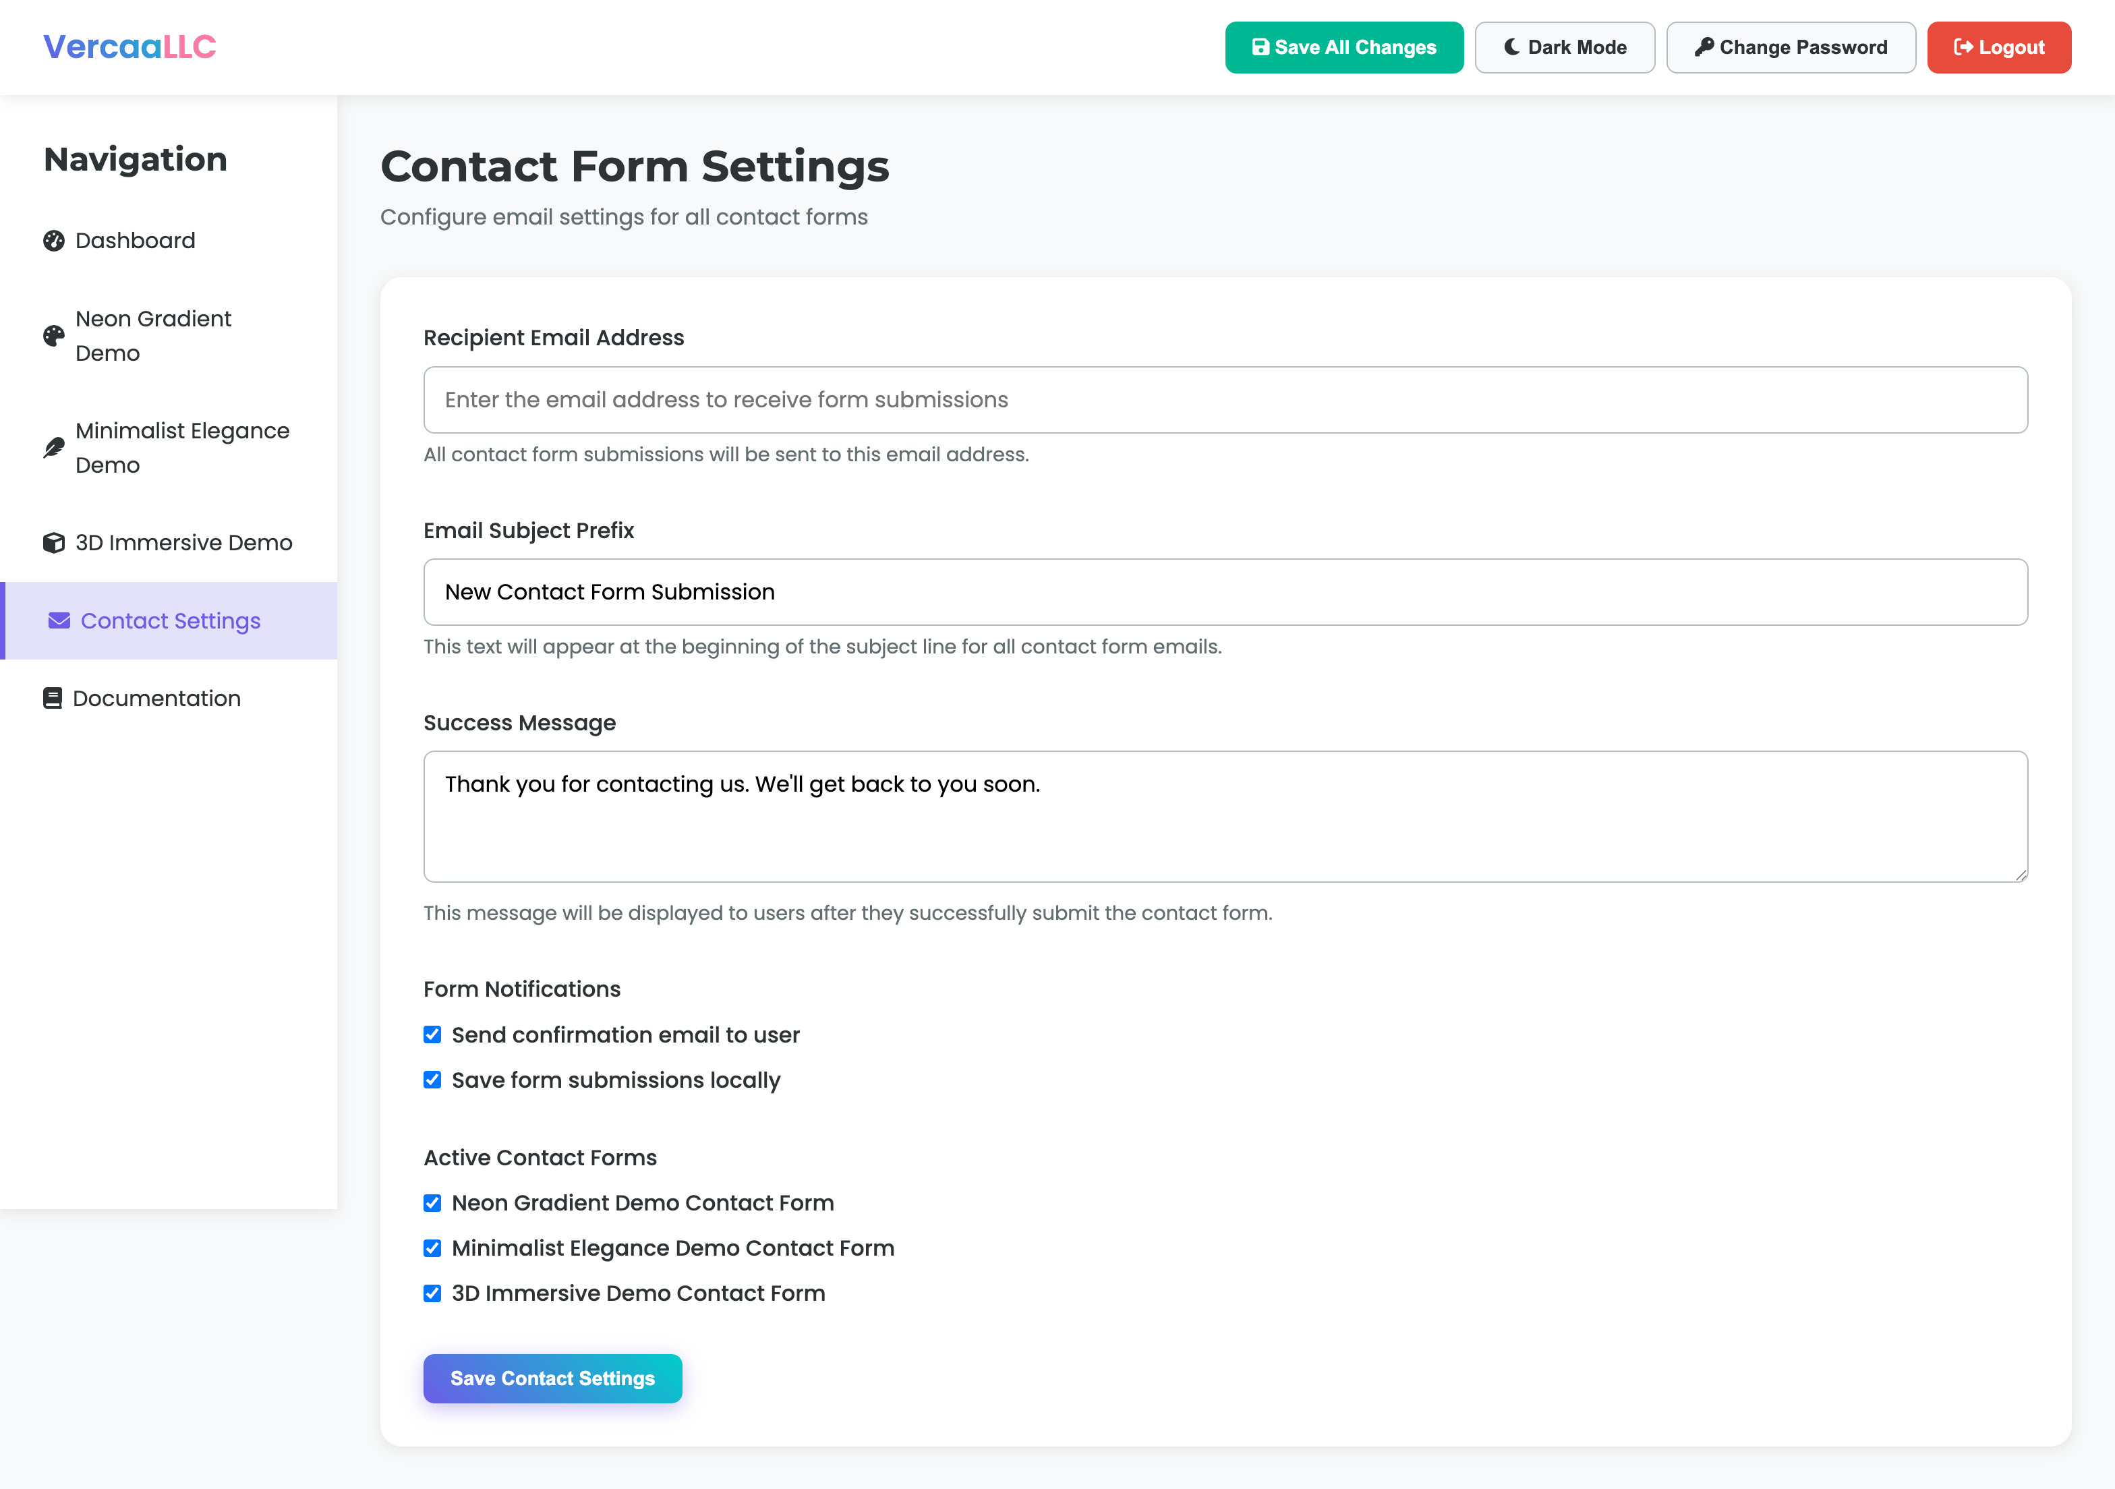Toggle Save form submissions locally checkbox
The image size is (2115, 1489).
coord(432,1080)
